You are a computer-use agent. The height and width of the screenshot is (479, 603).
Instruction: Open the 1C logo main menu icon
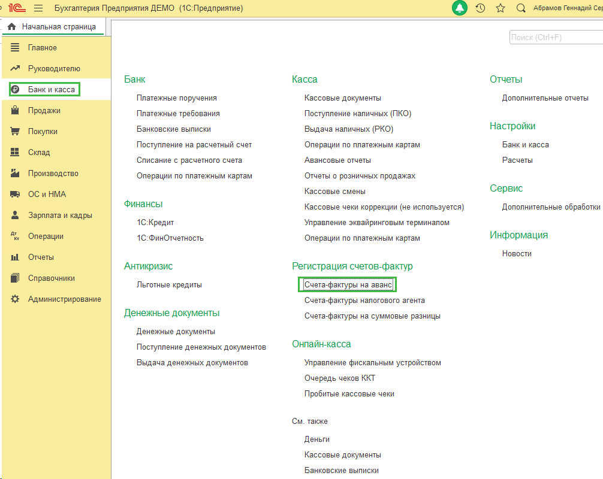click(17, 8)
